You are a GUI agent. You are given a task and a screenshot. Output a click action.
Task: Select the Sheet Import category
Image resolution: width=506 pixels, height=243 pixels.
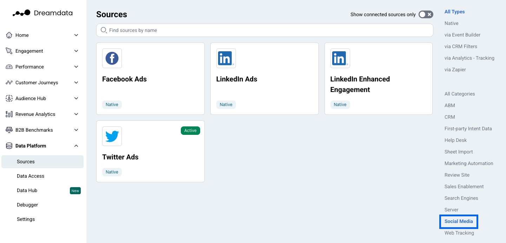[x=459, y=152]
